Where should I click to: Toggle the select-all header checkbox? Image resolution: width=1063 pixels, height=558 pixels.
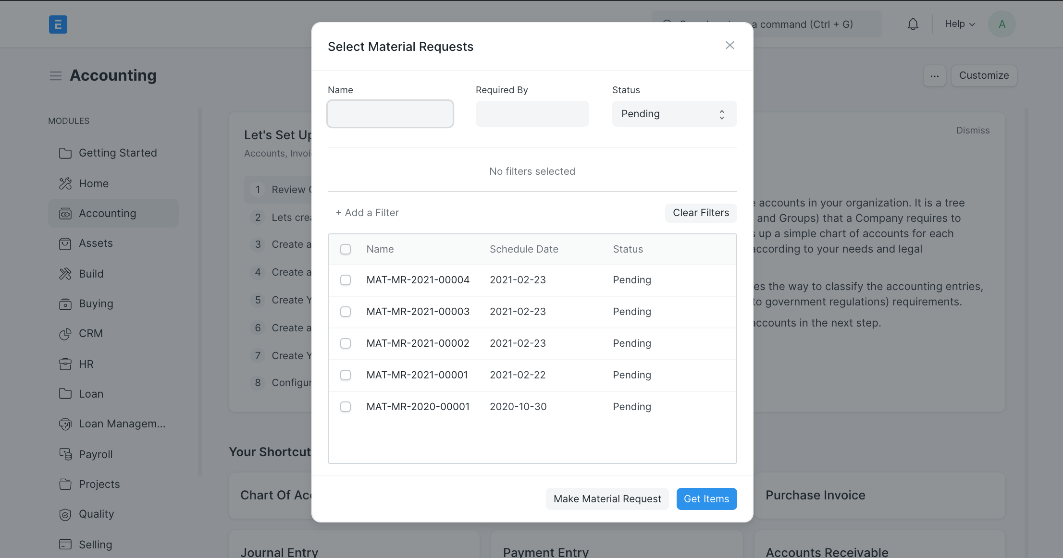click(x=346, y=249)
